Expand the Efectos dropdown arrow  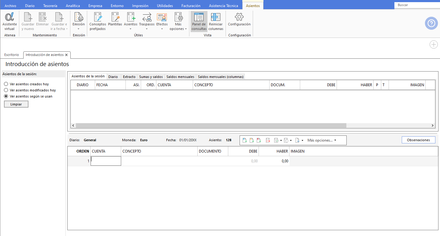(x=162, y=29)
